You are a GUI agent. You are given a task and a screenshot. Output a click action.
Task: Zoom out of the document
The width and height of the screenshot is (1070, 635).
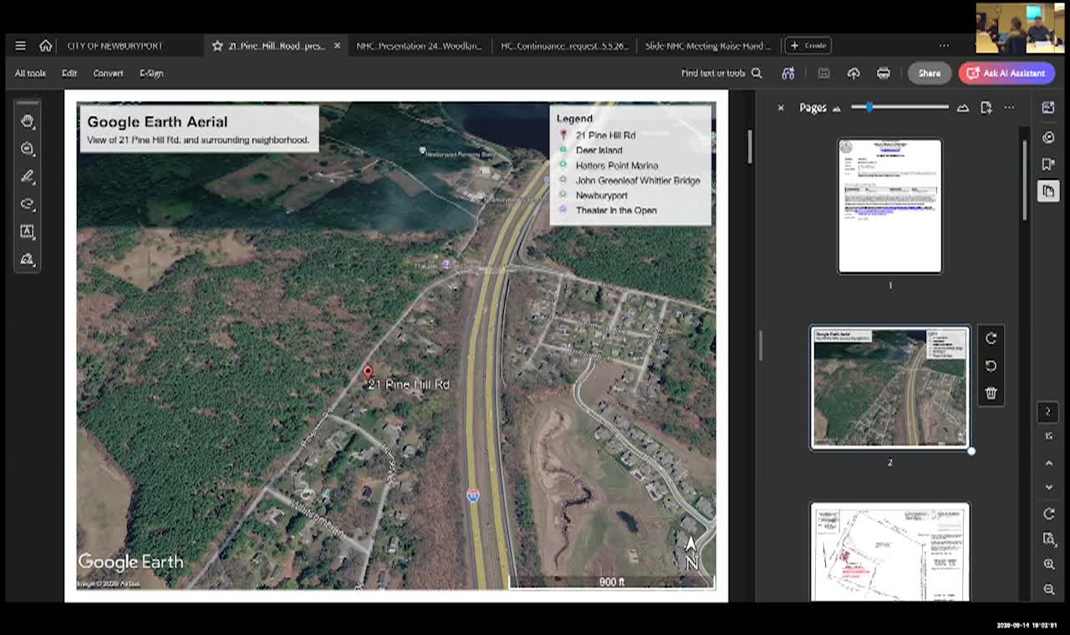coord(1048,590)
